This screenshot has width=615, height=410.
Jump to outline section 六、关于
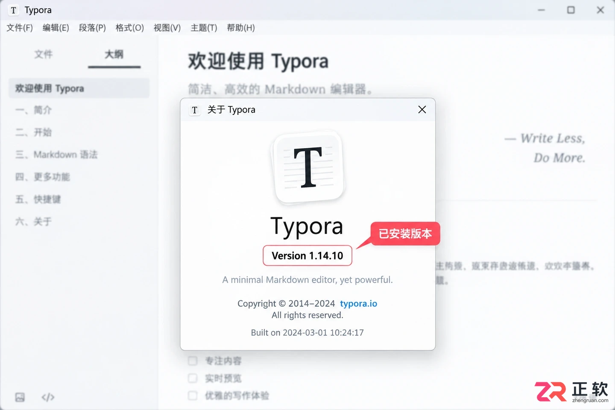[x=33, y=221]
